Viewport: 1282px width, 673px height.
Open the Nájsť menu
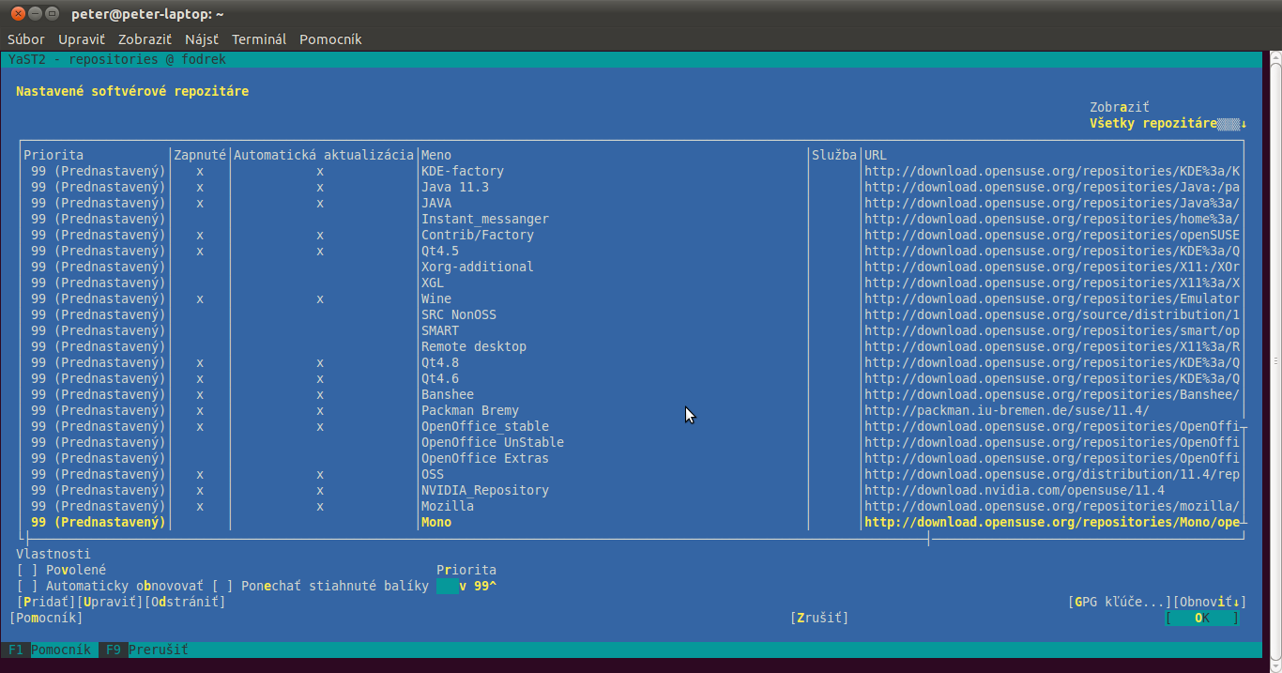(x=202, y=39)
